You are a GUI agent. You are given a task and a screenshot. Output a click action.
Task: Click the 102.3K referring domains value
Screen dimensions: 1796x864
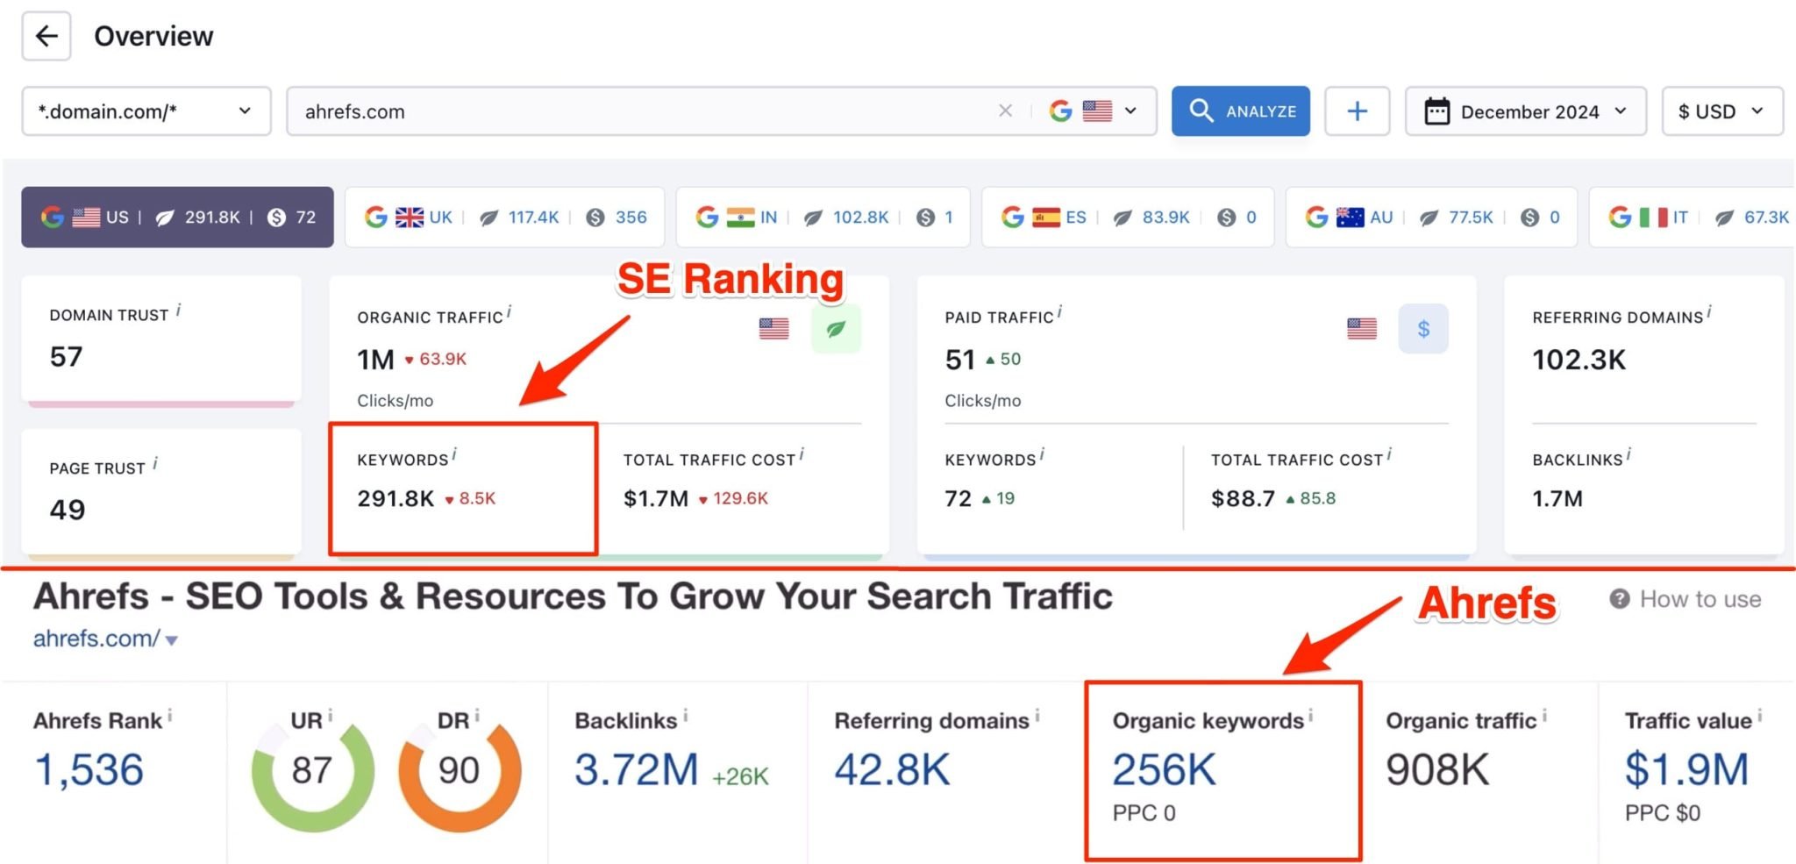[x=1579, y=360]
